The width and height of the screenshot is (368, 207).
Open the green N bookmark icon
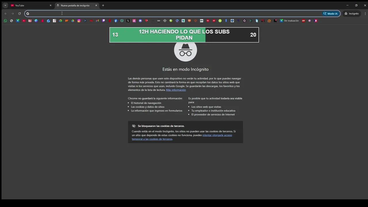click(x=183, y=21)
